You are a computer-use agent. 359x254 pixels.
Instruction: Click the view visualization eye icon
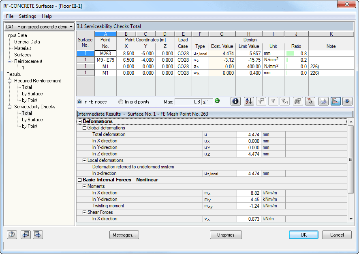tap(347, 101)
